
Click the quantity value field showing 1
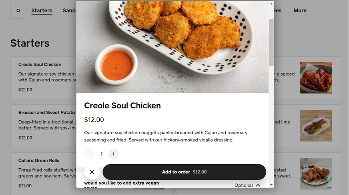[102, 154]
